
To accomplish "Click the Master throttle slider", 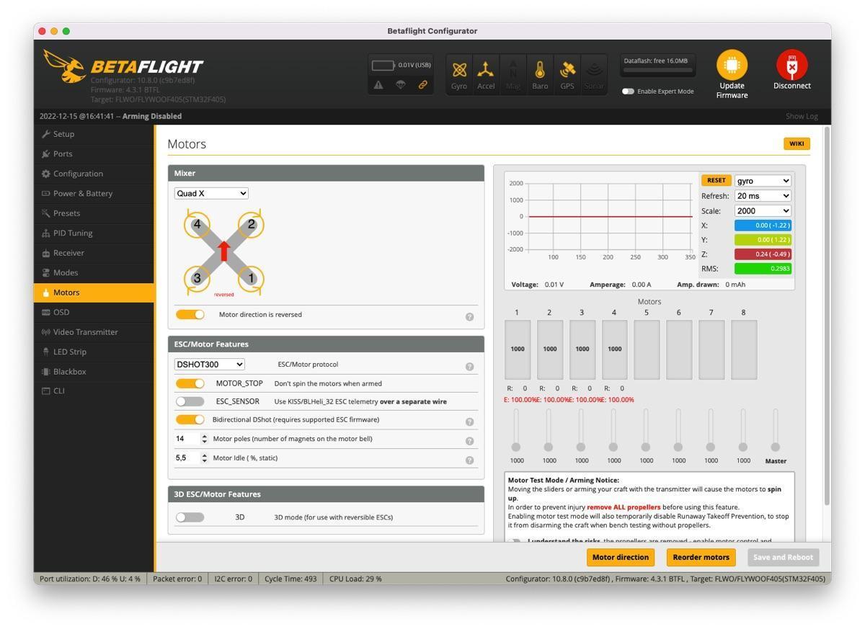I will pyautogui.click(x=775, y=430).
